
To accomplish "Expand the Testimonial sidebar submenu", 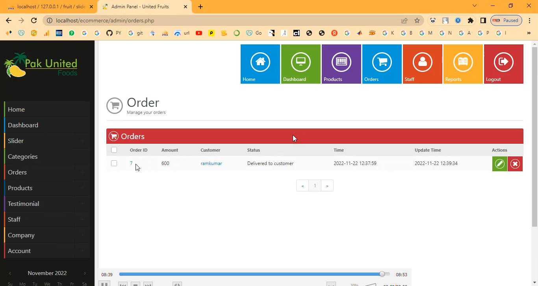I will pos(82,203).
